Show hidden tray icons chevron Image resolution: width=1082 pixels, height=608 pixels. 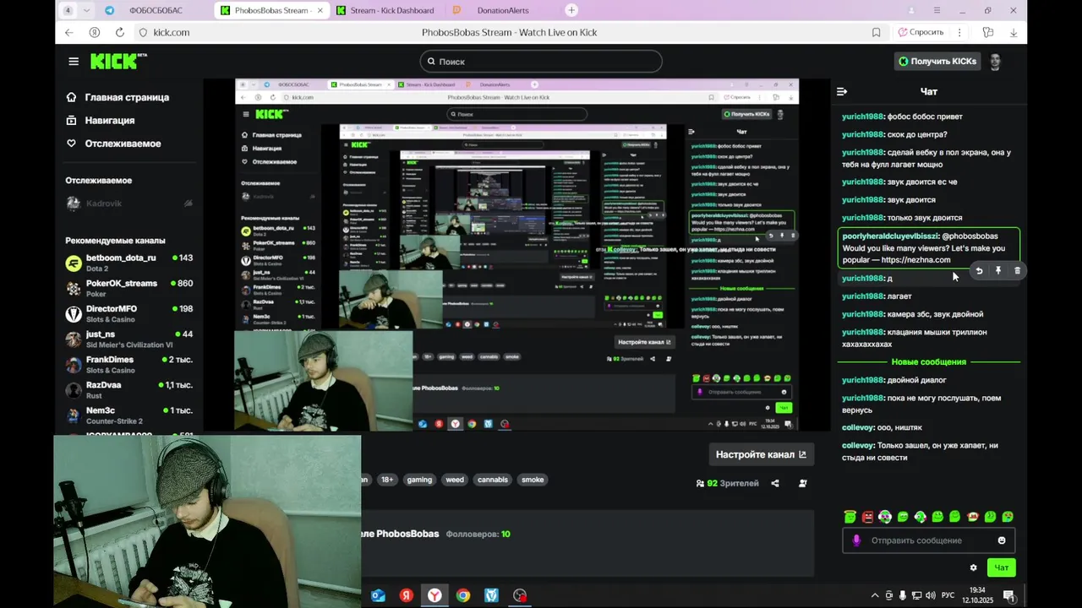click(875, 595)
